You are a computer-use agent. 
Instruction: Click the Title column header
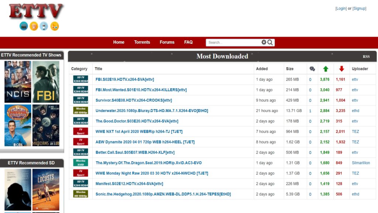(x=98, y=69)
